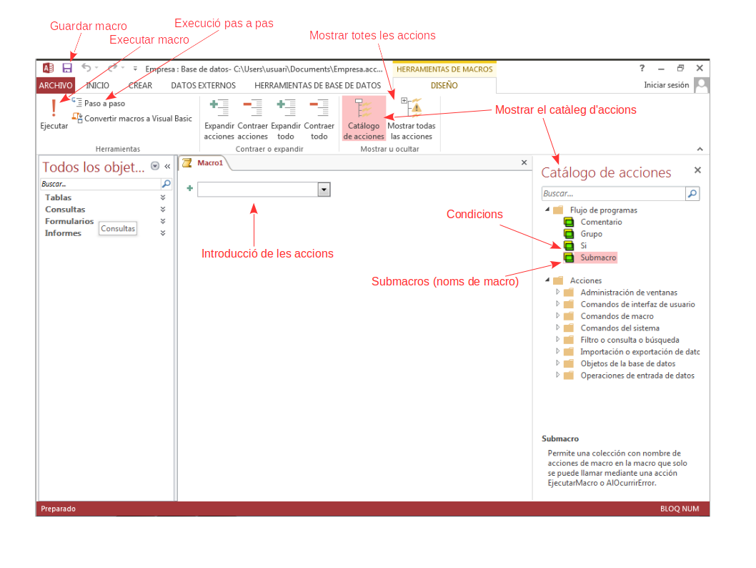Toggle Mostrar todas las acciones
756x568 pixels.
pyautogui.click(x=411, y=119)
